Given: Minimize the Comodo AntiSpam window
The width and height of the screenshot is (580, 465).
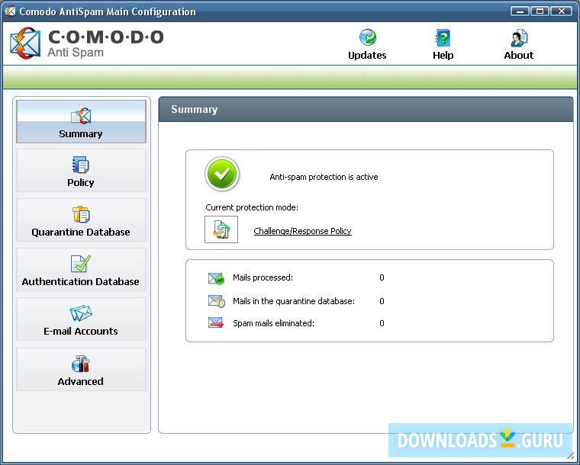Looking at the screenshot, I should 520,11.
